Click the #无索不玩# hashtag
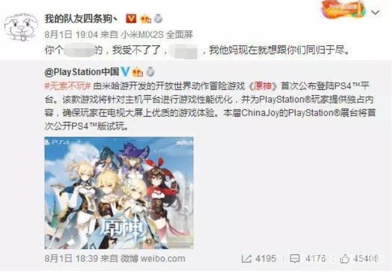Screen dimensions: 392x272 coord(67,86)
